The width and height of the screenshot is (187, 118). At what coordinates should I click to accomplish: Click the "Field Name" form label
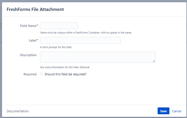pos(28,26)
